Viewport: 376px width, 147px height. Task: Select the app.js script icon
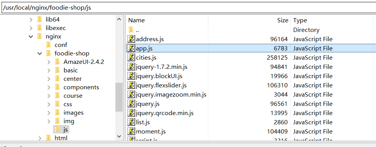click(x=131, y=48)
